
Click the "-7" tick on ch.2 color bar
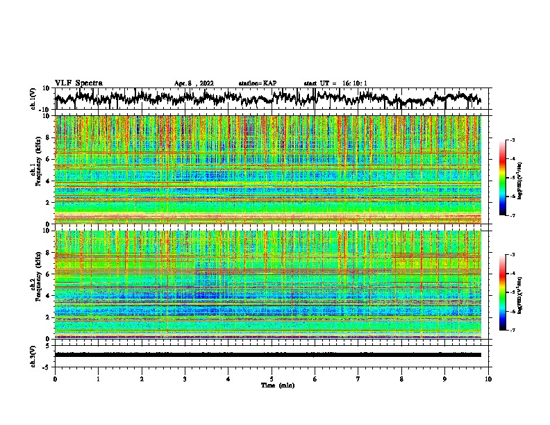[512, 330]
